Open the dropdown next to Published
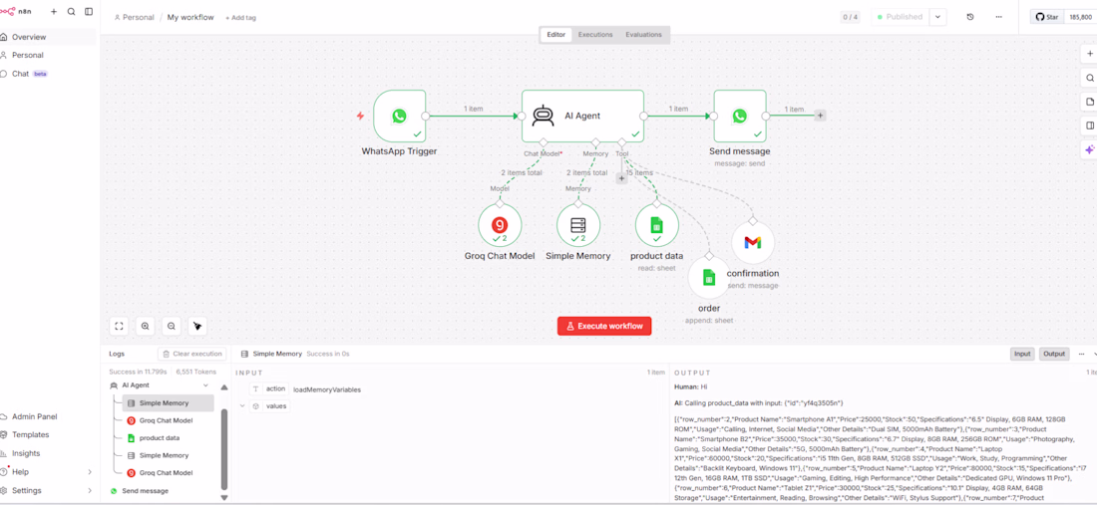Screen dimensions: 1097x505 point(937,17)
